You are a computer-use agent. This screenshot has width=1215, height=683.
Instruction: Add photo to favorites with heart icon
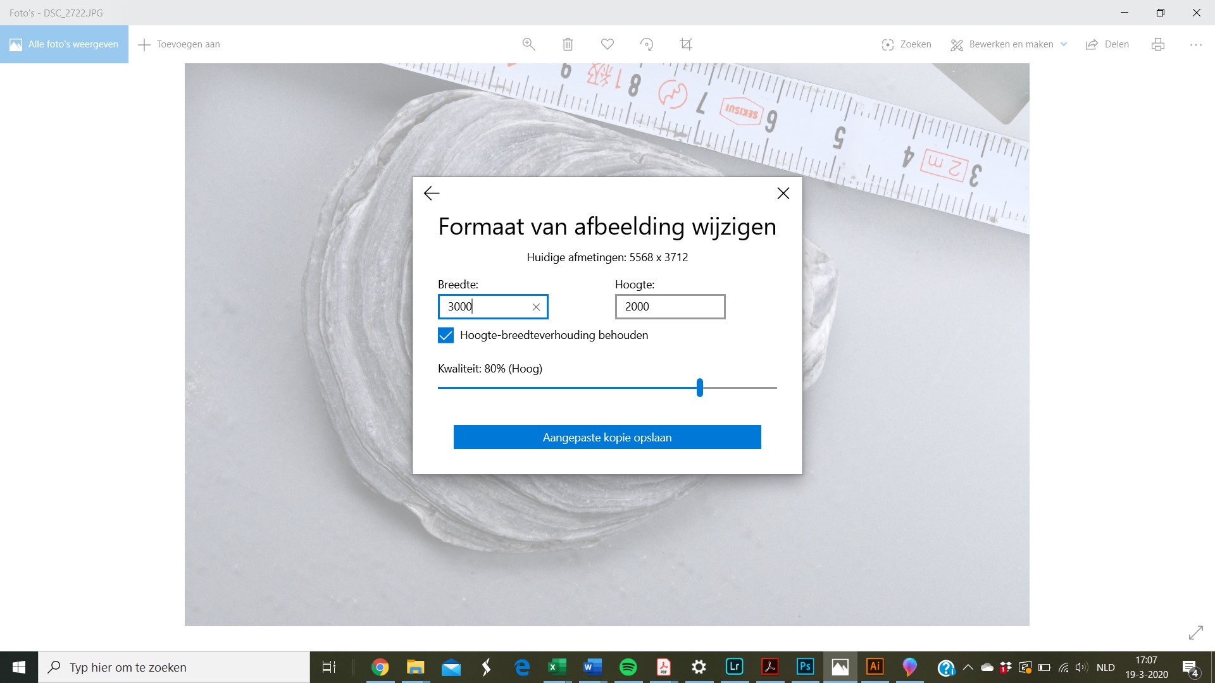click(607, 44)
